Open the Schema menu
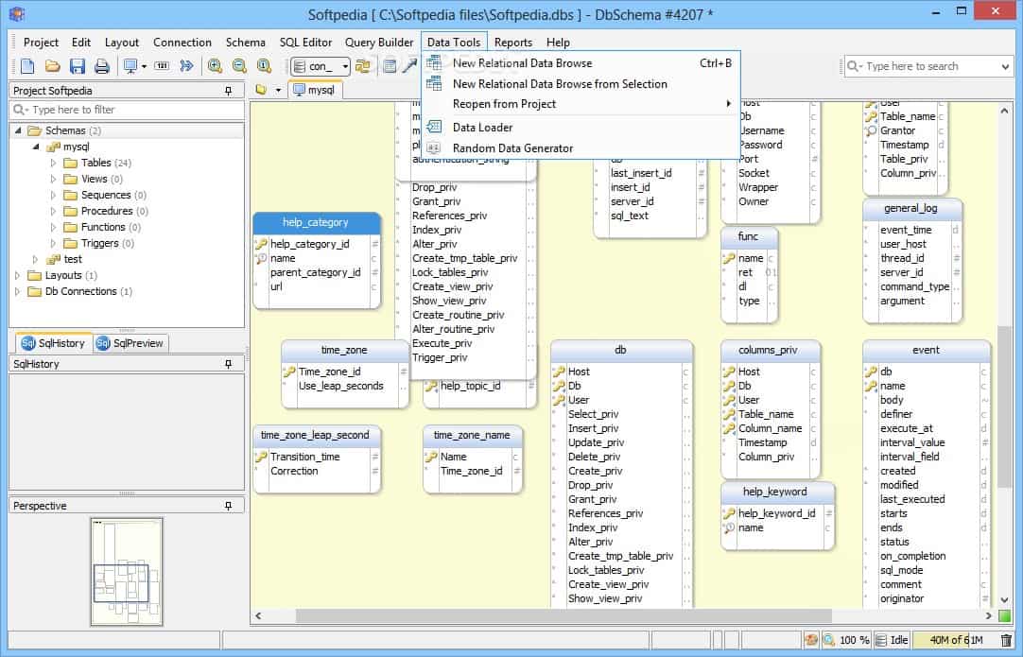Screen dimensions: 1023x657 point(245,43)
